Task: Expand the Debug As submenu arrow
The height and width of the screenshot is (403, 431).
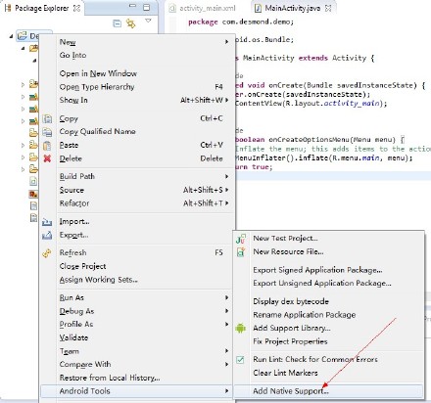Action: (226, 311)
